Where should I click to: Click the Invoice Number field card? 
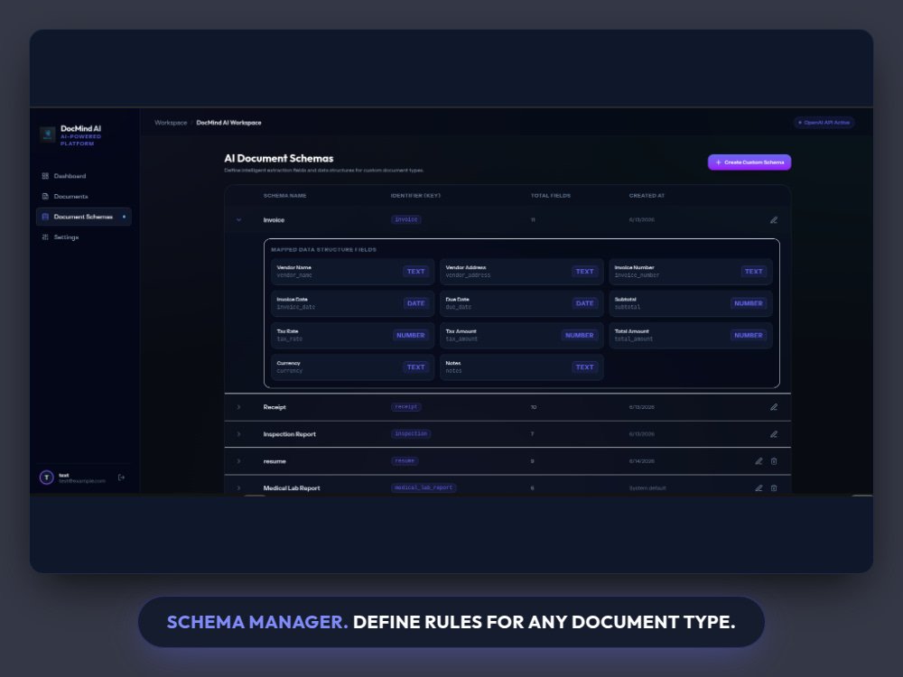691,272
